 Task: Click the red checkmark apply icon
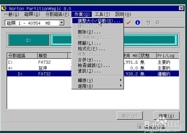click(129, 23)
